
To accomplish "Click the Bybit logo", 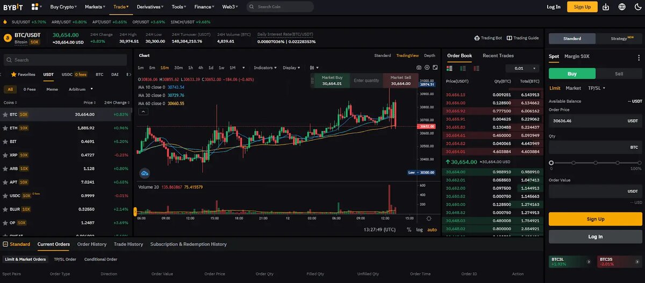I will click(14, 7).
